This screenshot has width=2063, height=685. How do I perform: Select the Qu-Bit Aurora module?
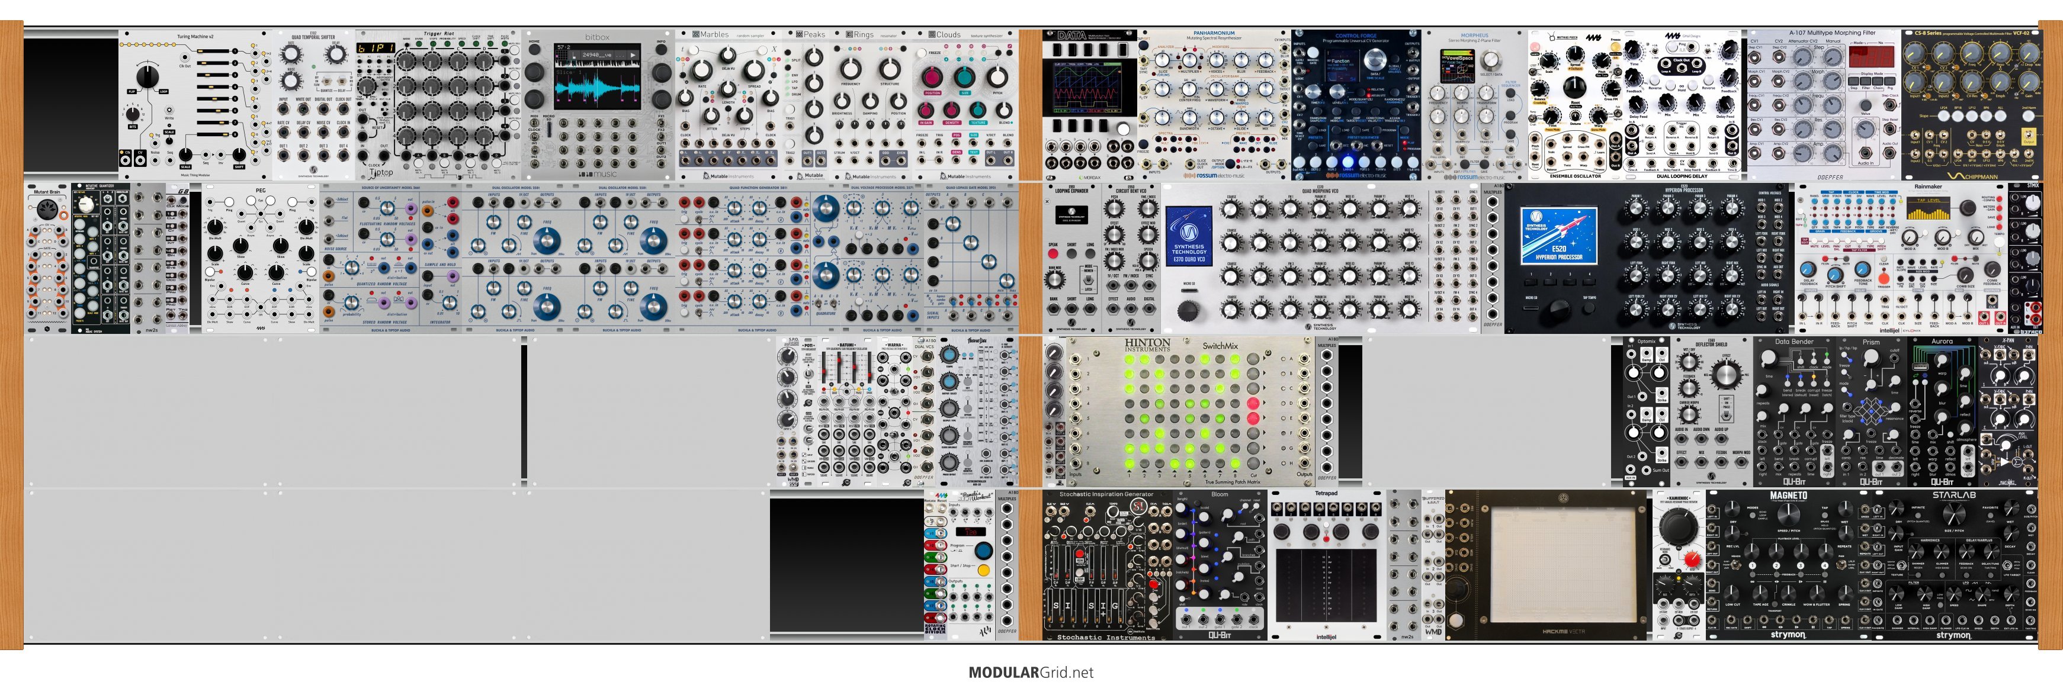pos(1943,411)
